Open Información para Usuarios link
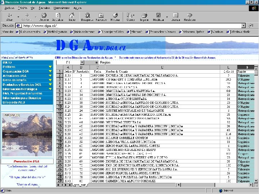The height and width of the screenshot is (194, 259). pyautogui.click(x=22, y=98)
